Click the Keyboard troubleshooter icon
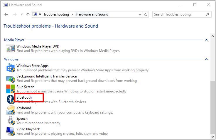216x140 pixels. 11,110
